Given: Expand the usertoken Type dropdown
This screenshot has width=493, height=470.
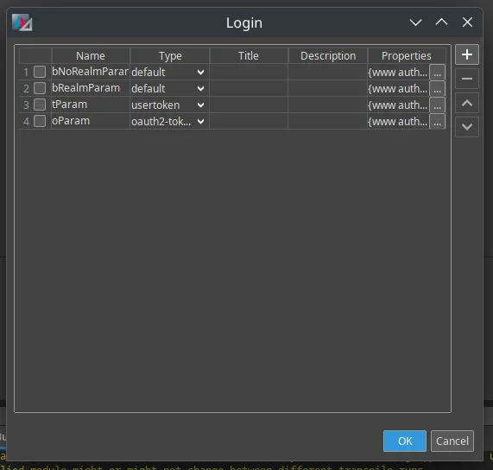Looking at the screenshot, I should tap(169, 105).
